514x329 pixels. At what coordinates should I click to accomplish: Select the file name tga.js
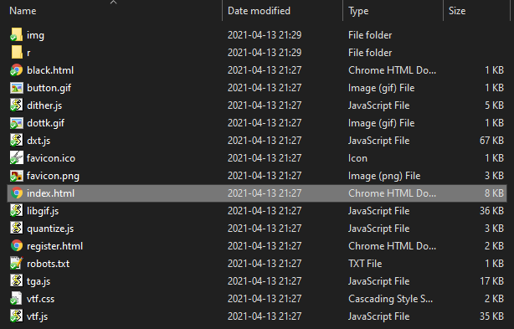[x=39, y=281]
